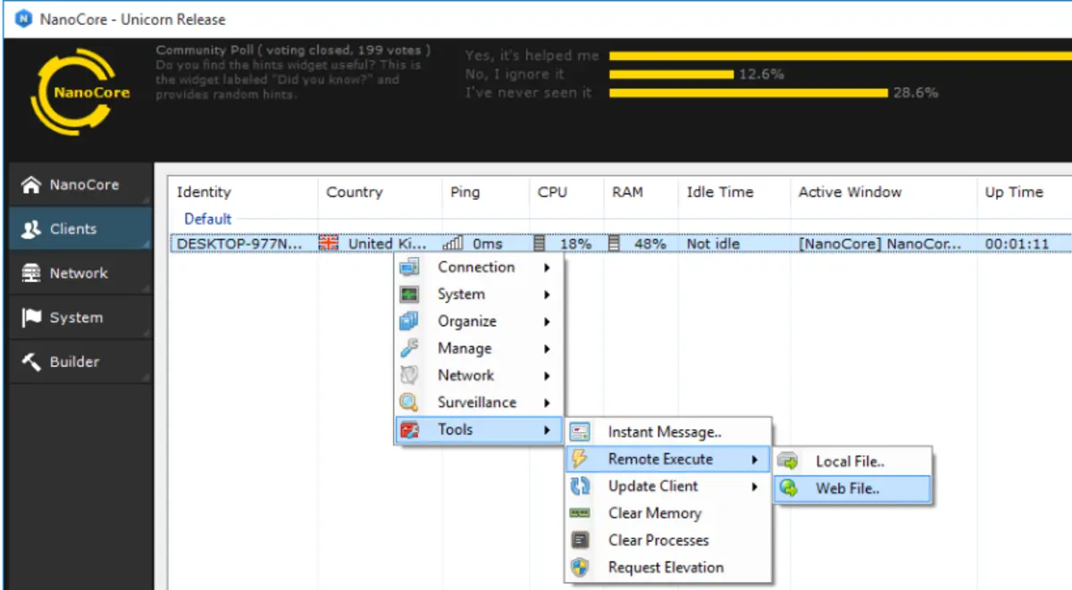Screen dimensions: 1072x590
Task: Click the Request Elevation shield icon
Action: (580, 568)
